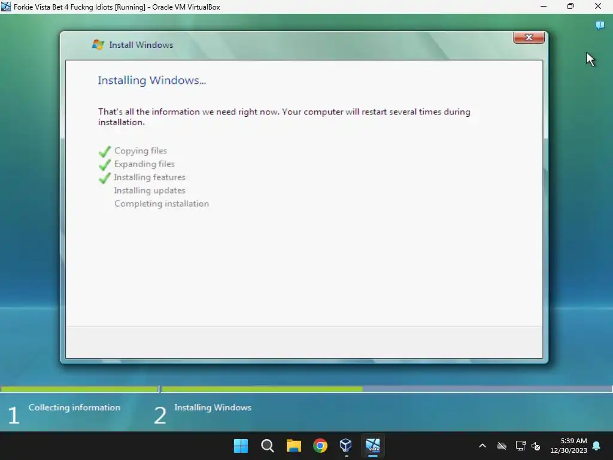Viewport: 613px width, 460px height.
Task: Open the Windows Start menu
Action: [241, 446]
